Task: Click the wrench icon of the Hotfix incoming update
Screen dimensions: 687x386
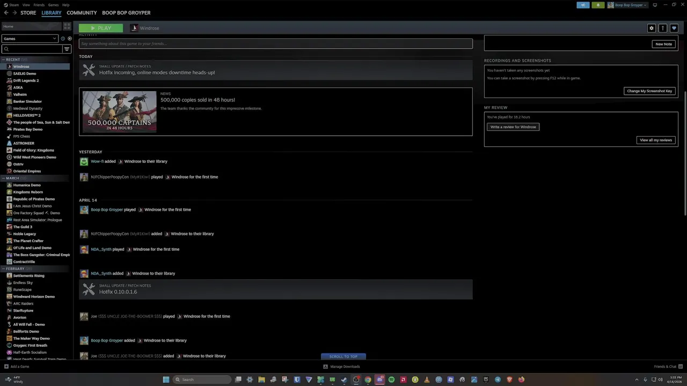Action: coord(89,70)
